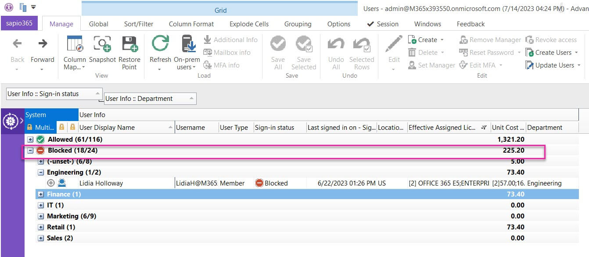589x257 pixels.
Task: Open the Sort/Filter tab
Action: point(139,24)
